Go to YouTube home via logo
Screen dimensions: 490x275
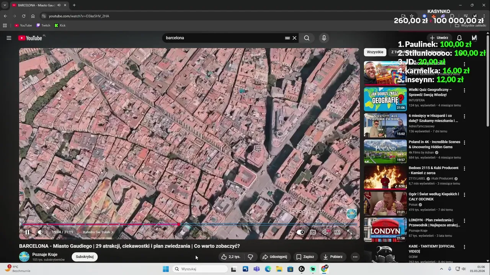coord(30,38)
